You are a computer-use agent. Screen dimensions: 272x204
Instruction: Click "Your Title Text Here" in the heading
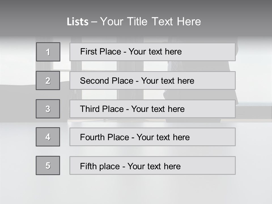(150, 22)
